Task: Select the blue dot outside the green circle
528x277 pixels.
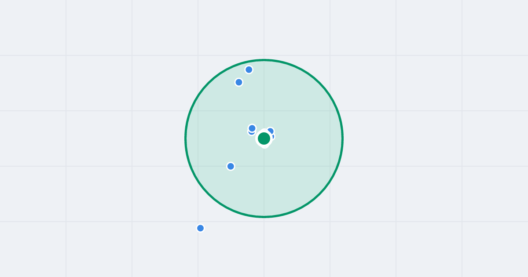Action: [200, 228]
